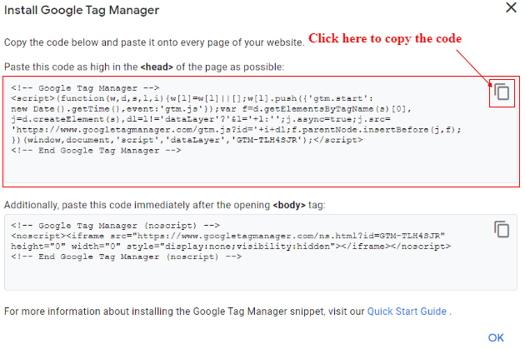Confirm with the OK button
Image resolution: width=525 pixels, height=349 pixels.
coord(496,337)
